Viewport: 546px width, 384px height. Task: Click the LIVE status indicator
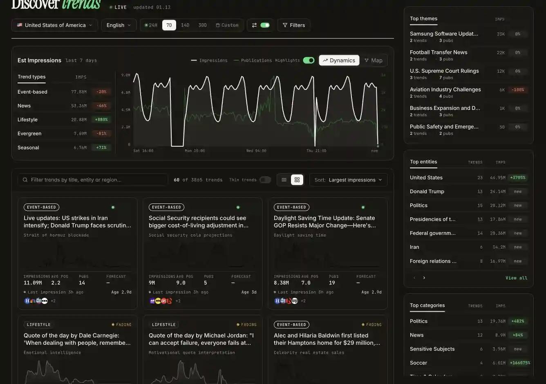click(x=118, y=7)
